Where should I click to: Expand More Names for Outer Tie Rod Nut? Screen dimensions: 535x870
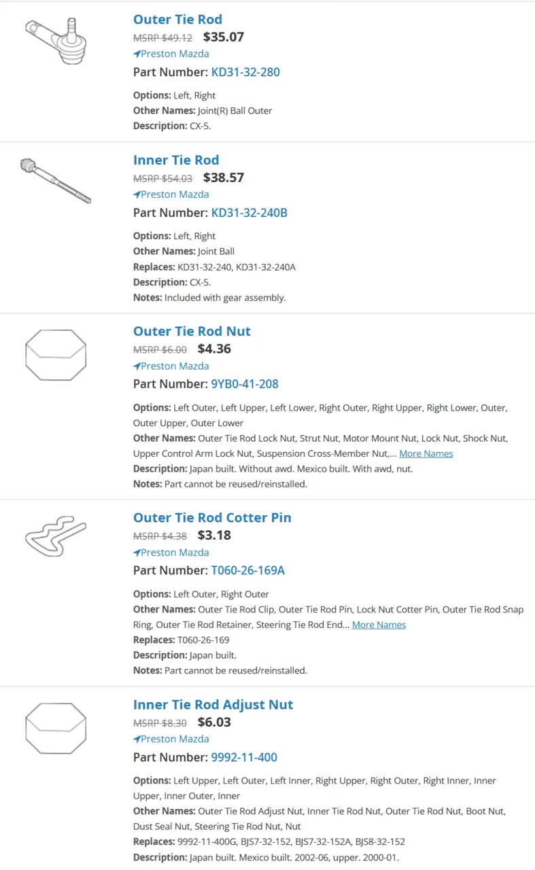pos(426,453)
